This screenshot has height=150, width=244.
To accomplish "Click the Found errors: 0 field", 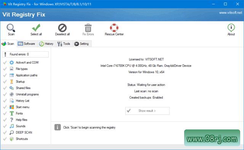I will pos(26,54).
